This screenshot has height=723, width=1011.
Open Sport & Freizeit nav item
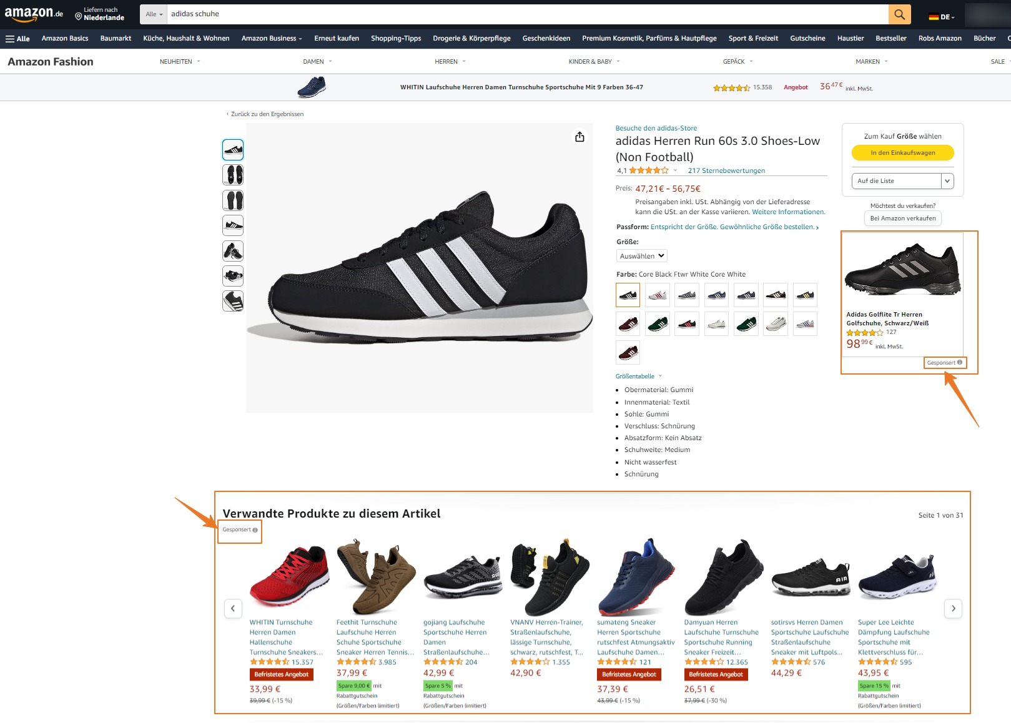click(753, 39)
